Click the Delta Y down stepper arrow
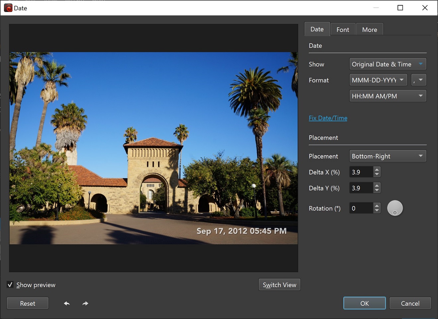438x319 pixels. 377,190
